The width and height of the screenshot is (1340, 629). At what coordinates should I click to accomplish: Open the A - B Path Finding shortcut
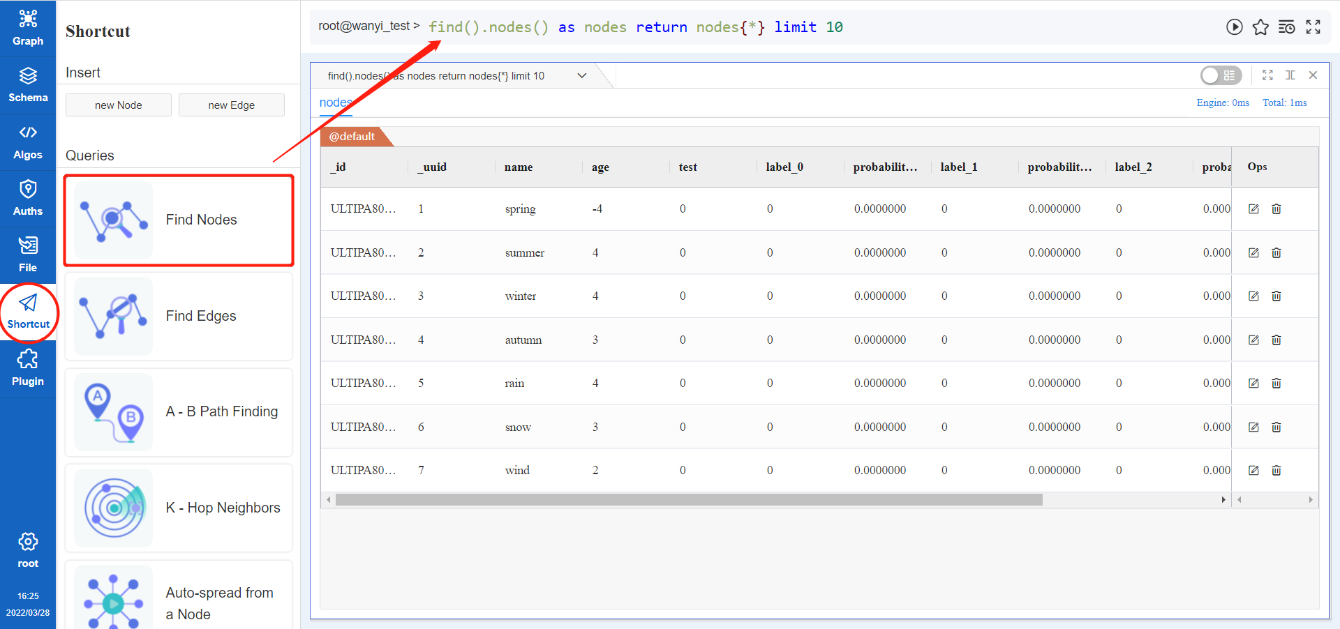[x=179, y=412]
